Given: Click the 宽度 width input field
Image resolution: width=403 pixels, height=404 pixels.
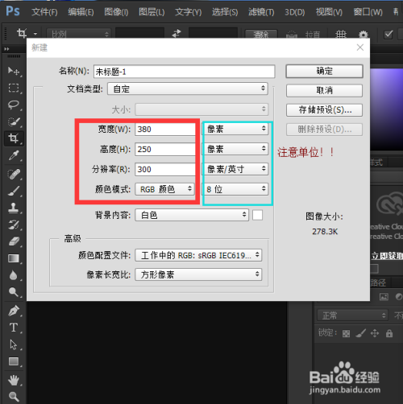Looking at the screenshot, I should (164, 130).
